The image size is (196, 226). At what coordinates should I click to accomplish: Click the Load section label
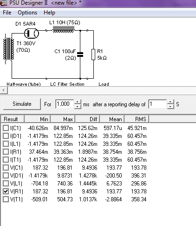click(104, 84)
